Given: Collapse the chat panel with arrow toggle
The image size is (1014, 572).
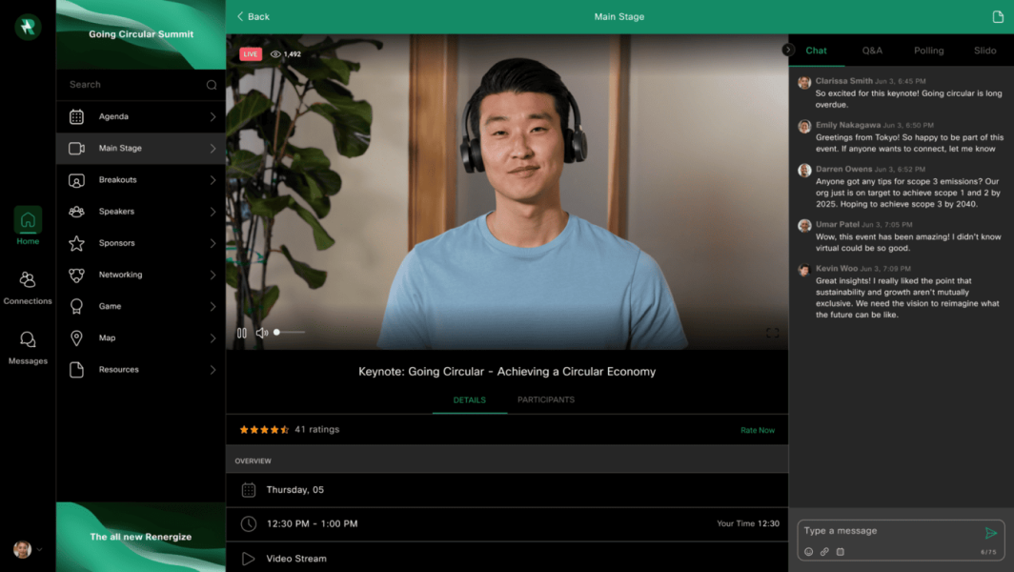Looking at the screenshot, I should (788, 50).
